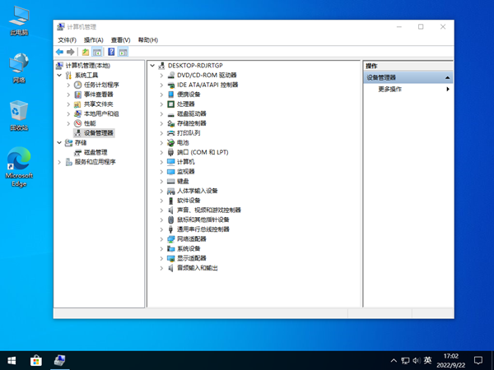
Task: Expand the 共享文件夹 node
Action: coord(68,104)
